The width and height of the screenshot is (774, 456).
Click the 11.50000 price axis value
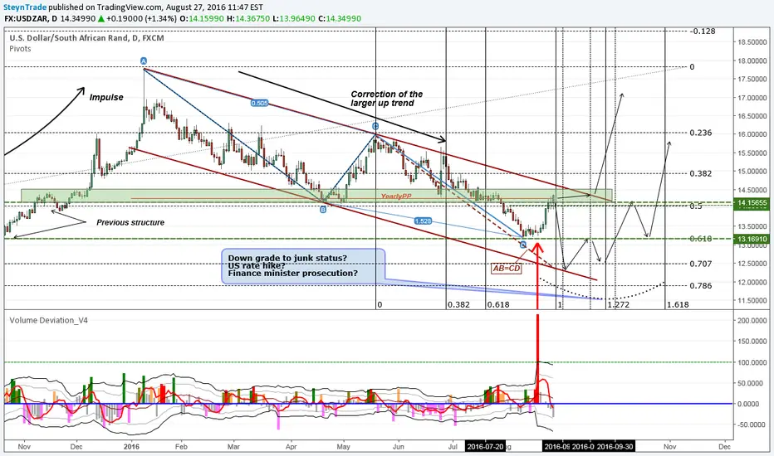pyautogui.click(x=752, y=300)
